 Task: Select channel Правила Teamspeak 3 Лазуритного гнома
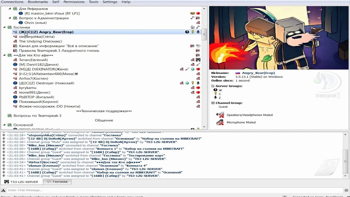pos(59,51)
